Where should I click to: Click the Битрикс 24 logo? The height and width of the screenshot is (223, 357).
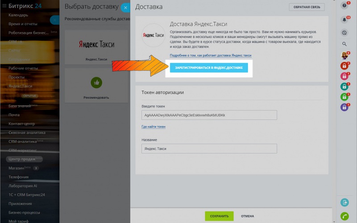(x=25, y=6)
